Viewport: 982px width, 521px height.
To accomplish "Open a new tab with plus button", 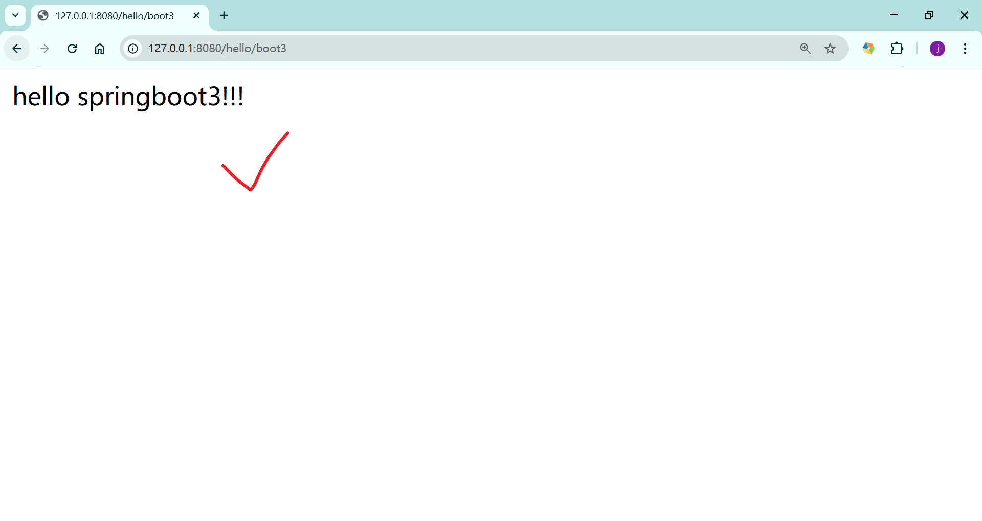I will [224, 16].
